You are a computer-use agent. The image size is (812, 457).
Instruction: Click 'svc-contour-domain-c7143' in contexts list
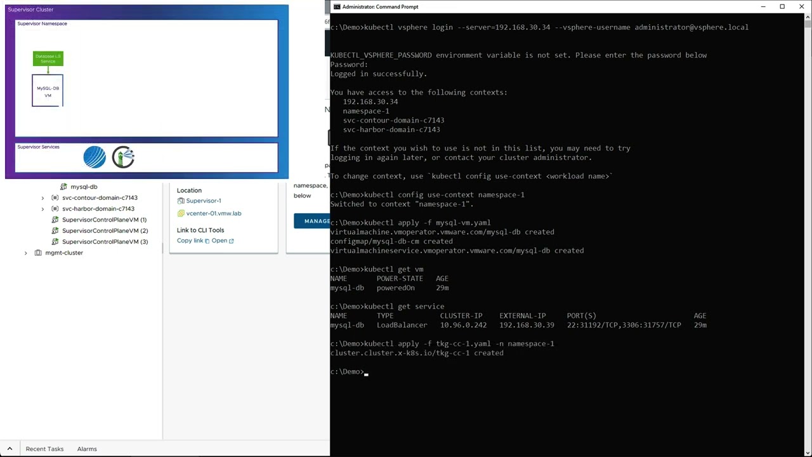(x=393, y=120)
